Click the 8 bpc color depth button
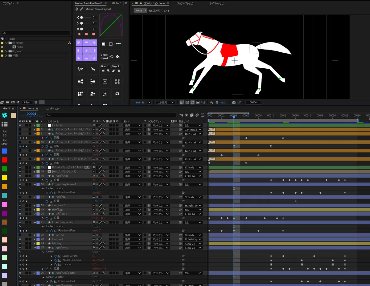The height and width of the screenshot is (286, 370). coord(27,102)
